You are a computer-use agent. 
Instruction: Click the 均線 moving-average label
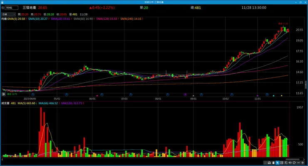[x=4, y=19]
